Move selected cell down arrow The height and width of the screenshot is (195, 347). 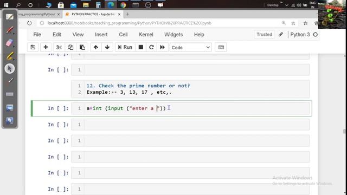(x=107, y=47)
